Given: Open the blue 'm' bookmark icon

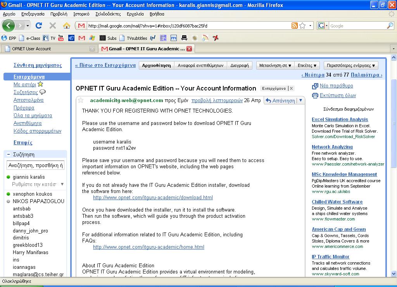Looking at the screenshot, I should tap(174, 38).
